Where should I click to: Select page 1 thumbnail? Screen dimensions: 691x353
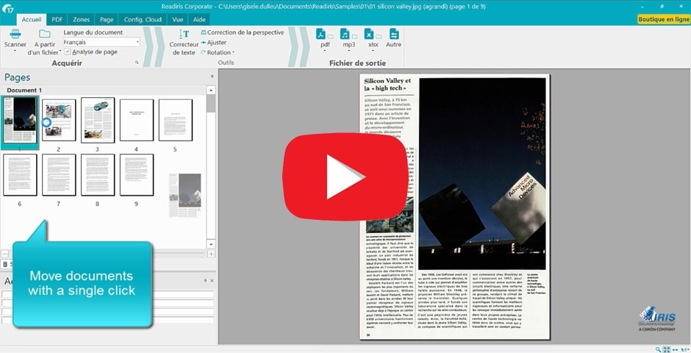click(x=20, y=120)
